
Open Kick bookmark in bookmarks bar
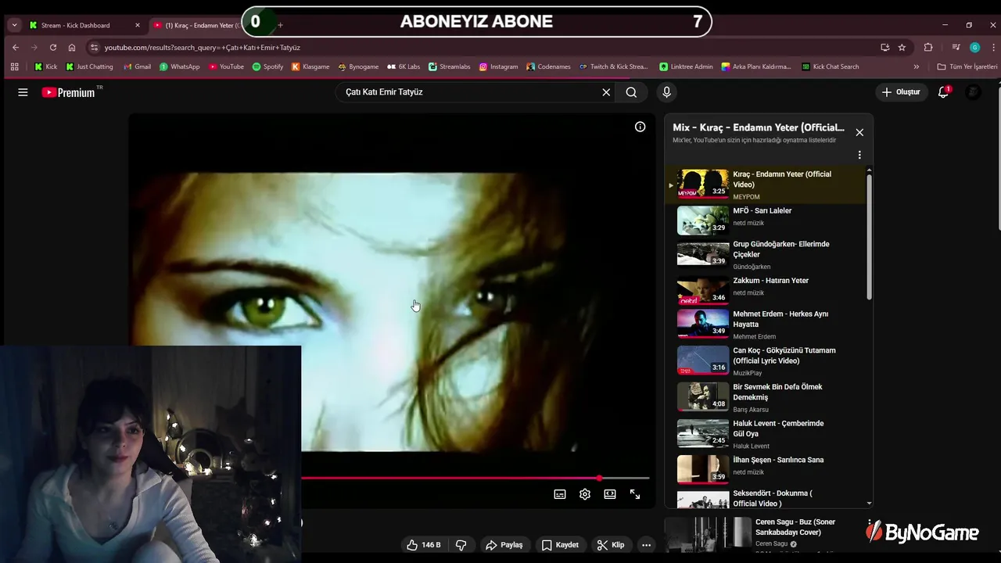coord(45,66)
